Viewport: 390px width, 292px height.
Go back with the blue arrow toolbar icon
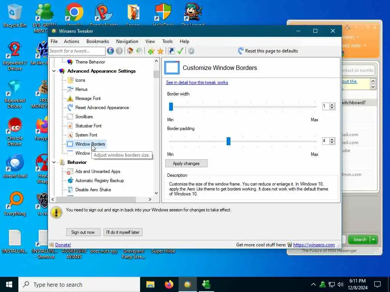tap(110, 51)
